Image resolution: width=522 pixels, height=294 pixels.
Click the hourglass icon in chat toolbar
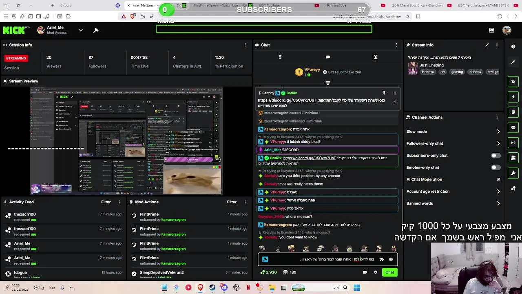pos(376,57)
